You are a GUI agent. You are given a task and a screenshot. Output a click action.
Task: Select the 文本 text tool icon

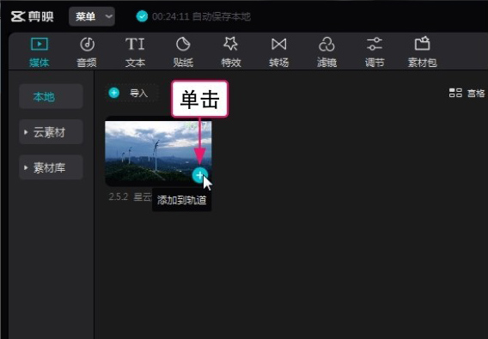tap(135, 45)
